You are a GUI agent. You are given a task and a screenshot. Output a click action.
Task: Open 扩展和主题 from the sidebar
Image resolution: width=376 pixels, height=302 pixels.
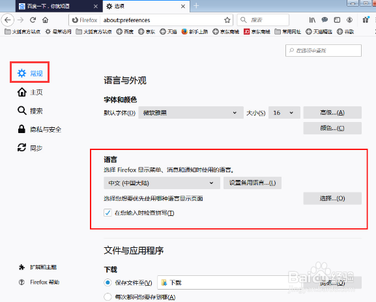coord(38,267)
